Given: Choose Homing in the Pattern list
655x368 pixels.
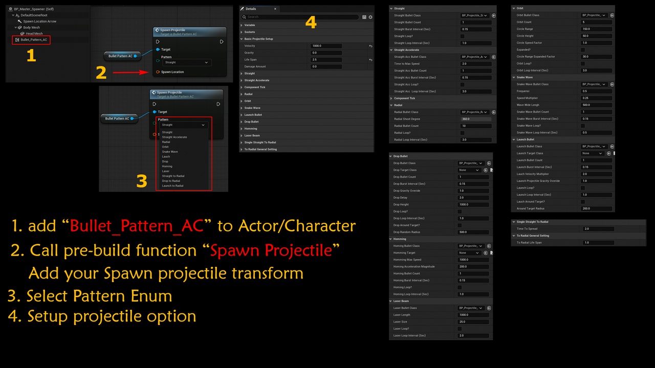Looking at the screenshot, I should pos(167,166).
